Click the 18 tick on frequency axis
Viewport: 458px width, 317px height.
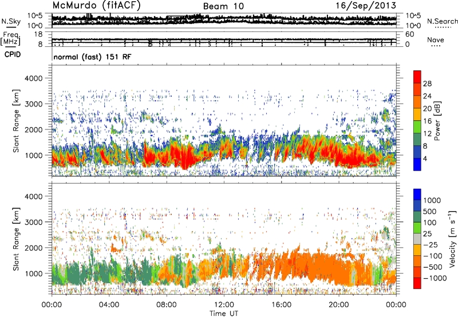coord(38,34)
